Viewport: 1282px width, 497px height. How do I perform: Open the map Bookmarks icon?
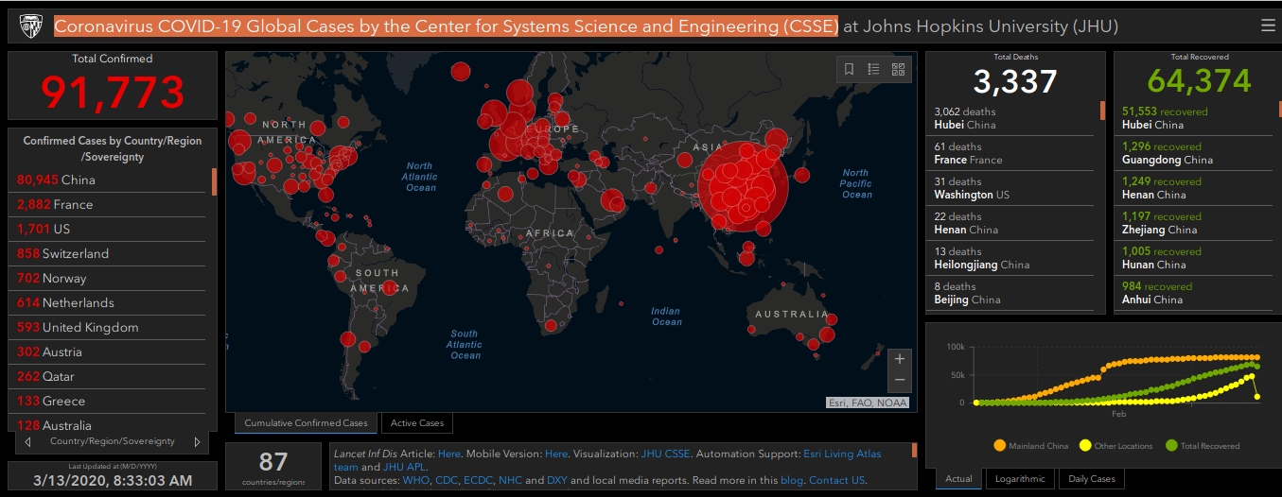coord(850,69)
